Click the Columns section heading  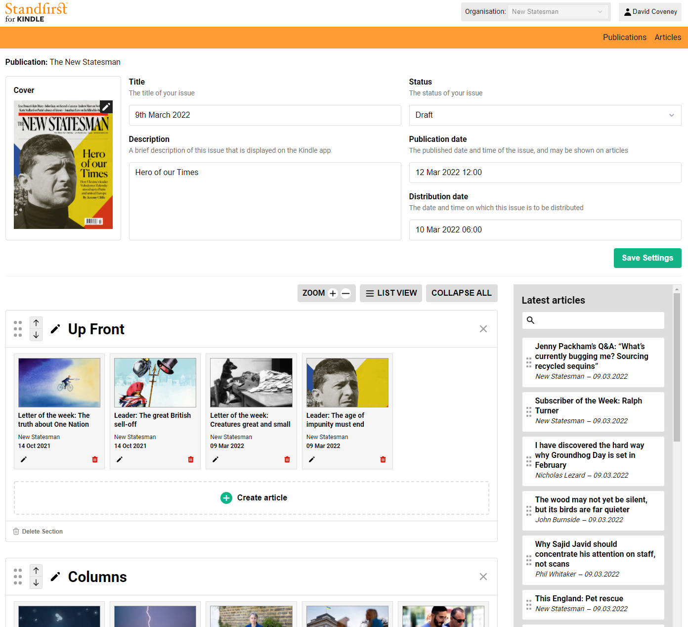[97, 577]
